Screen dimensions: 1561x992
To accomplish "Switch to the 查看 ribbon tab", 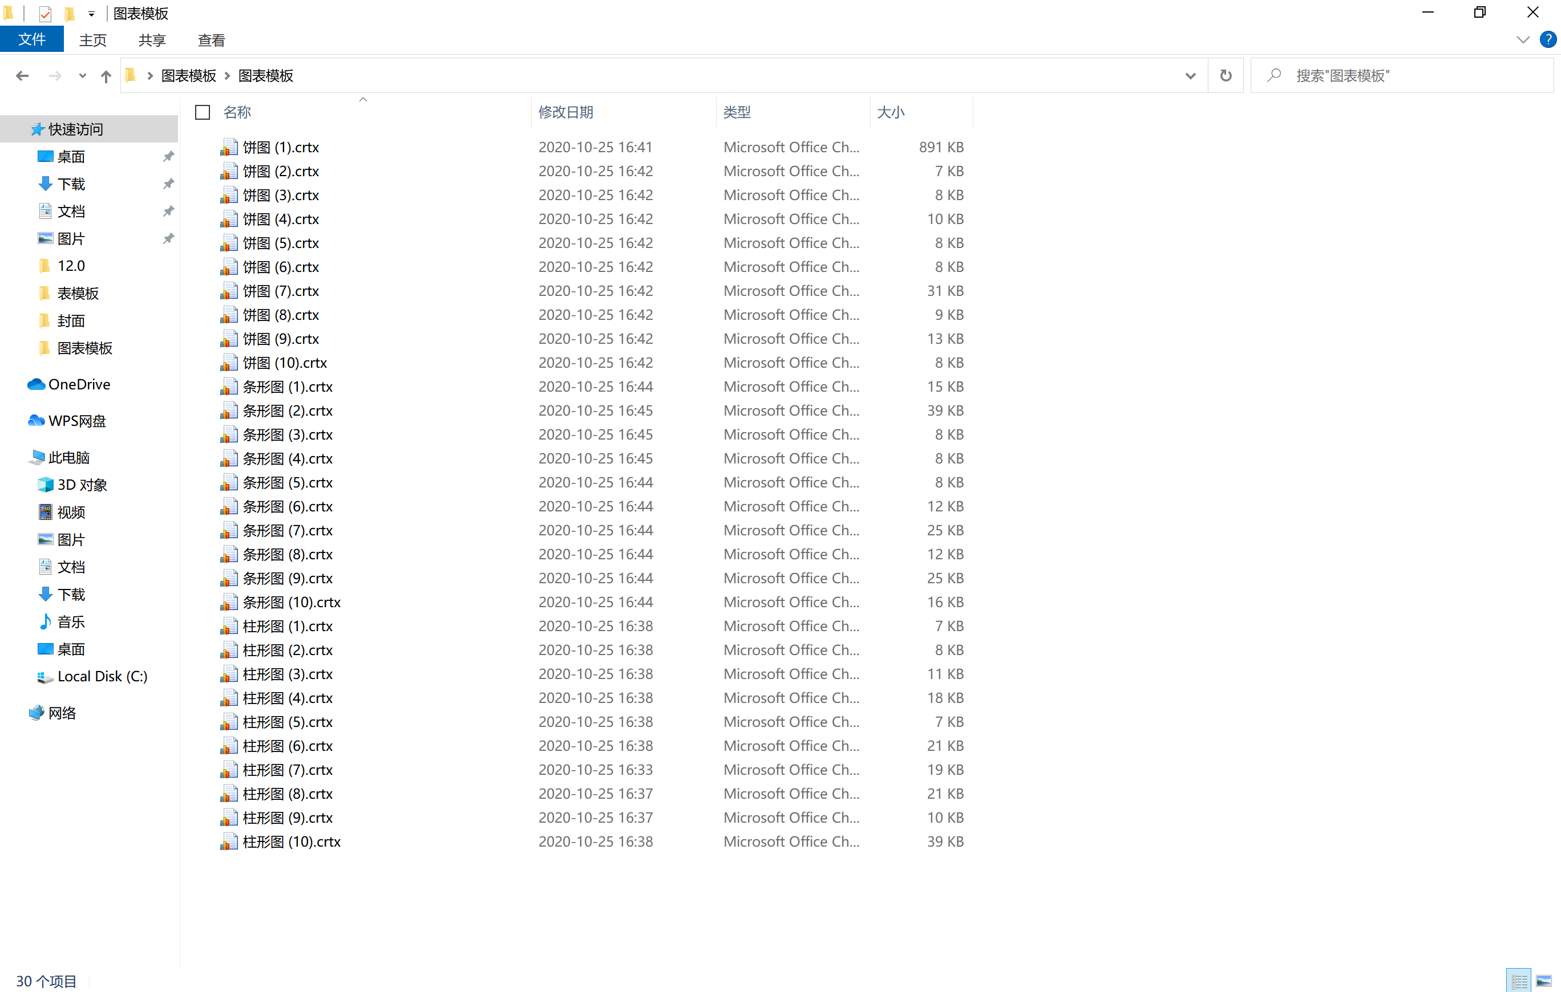I will (211, 40).
